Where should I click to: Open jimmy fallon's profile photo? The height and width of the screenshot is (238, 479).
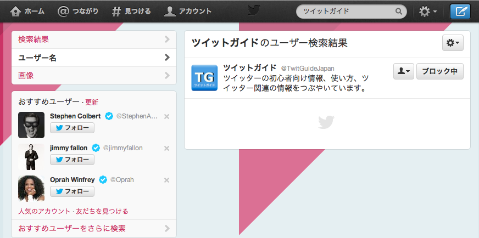[x=31, y=157]
